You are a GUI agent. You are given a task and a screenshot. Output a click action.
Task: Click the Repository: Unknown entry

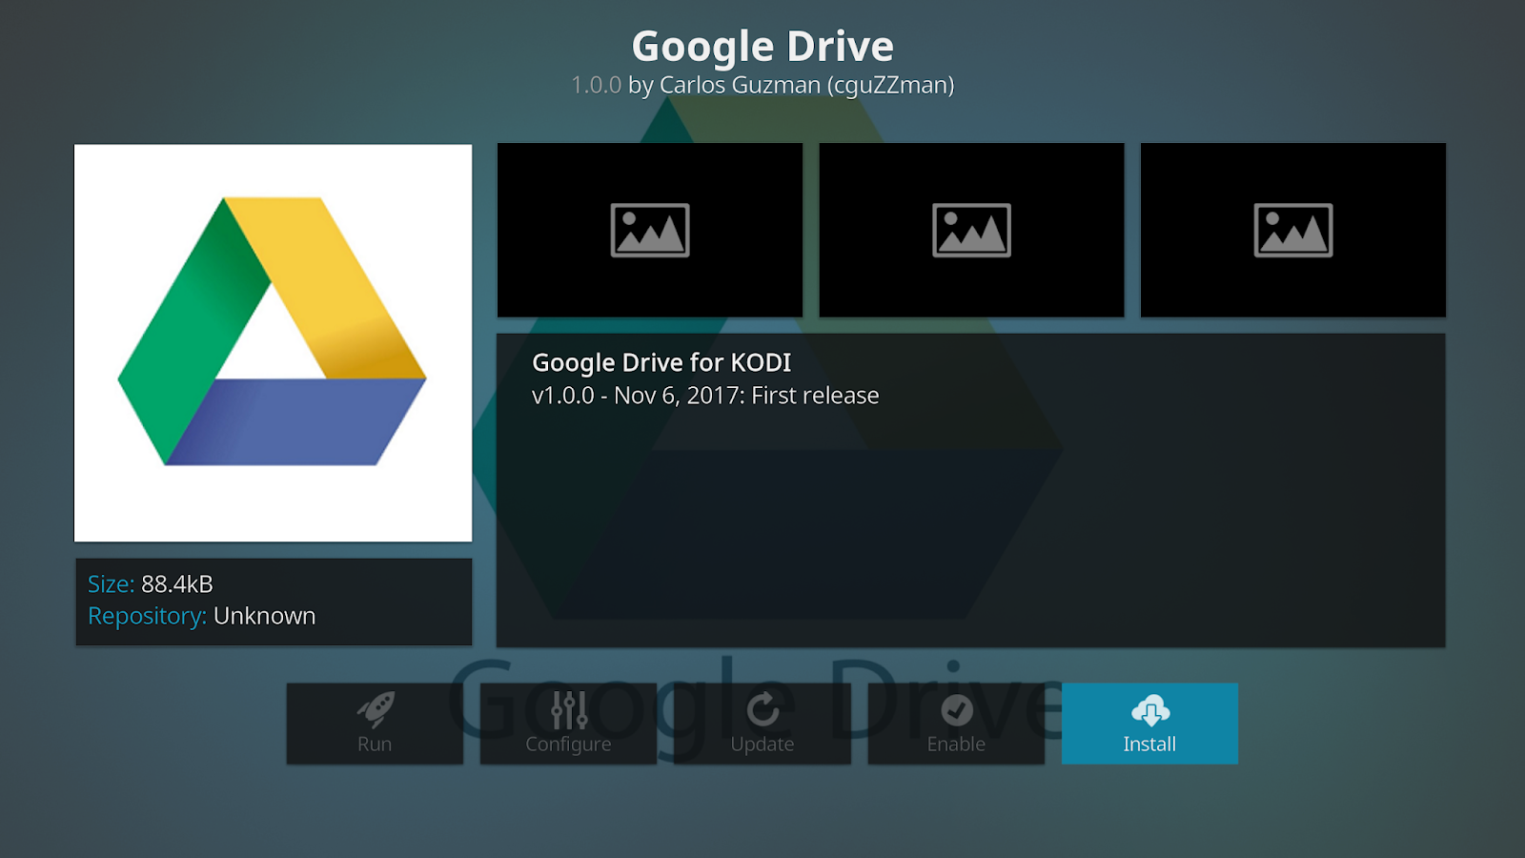[201, 615]
